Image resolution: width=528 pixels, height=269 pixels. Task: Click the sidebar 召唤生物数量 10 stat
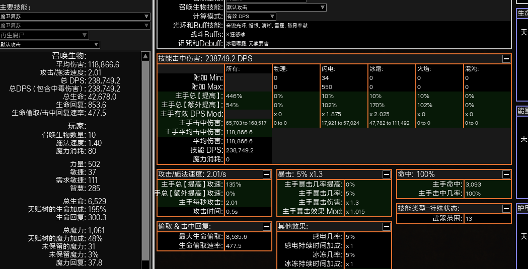pos(68,135)
